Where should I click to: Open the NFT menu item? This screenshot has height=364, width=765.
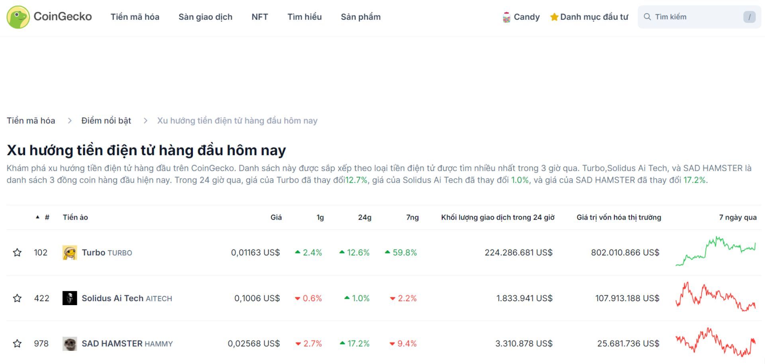click(260, 17)
